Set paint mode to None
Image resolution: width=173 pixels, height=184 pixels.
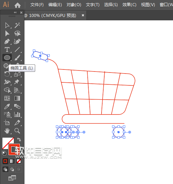click(x=19, y=161)
